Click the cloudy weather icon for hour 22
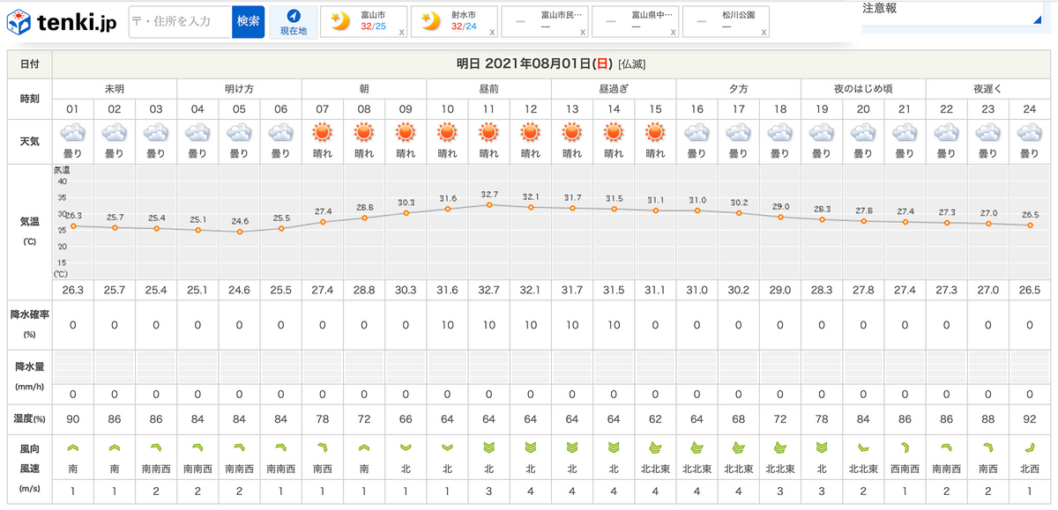Viewport: 1058px width, 510px height. 946,132
